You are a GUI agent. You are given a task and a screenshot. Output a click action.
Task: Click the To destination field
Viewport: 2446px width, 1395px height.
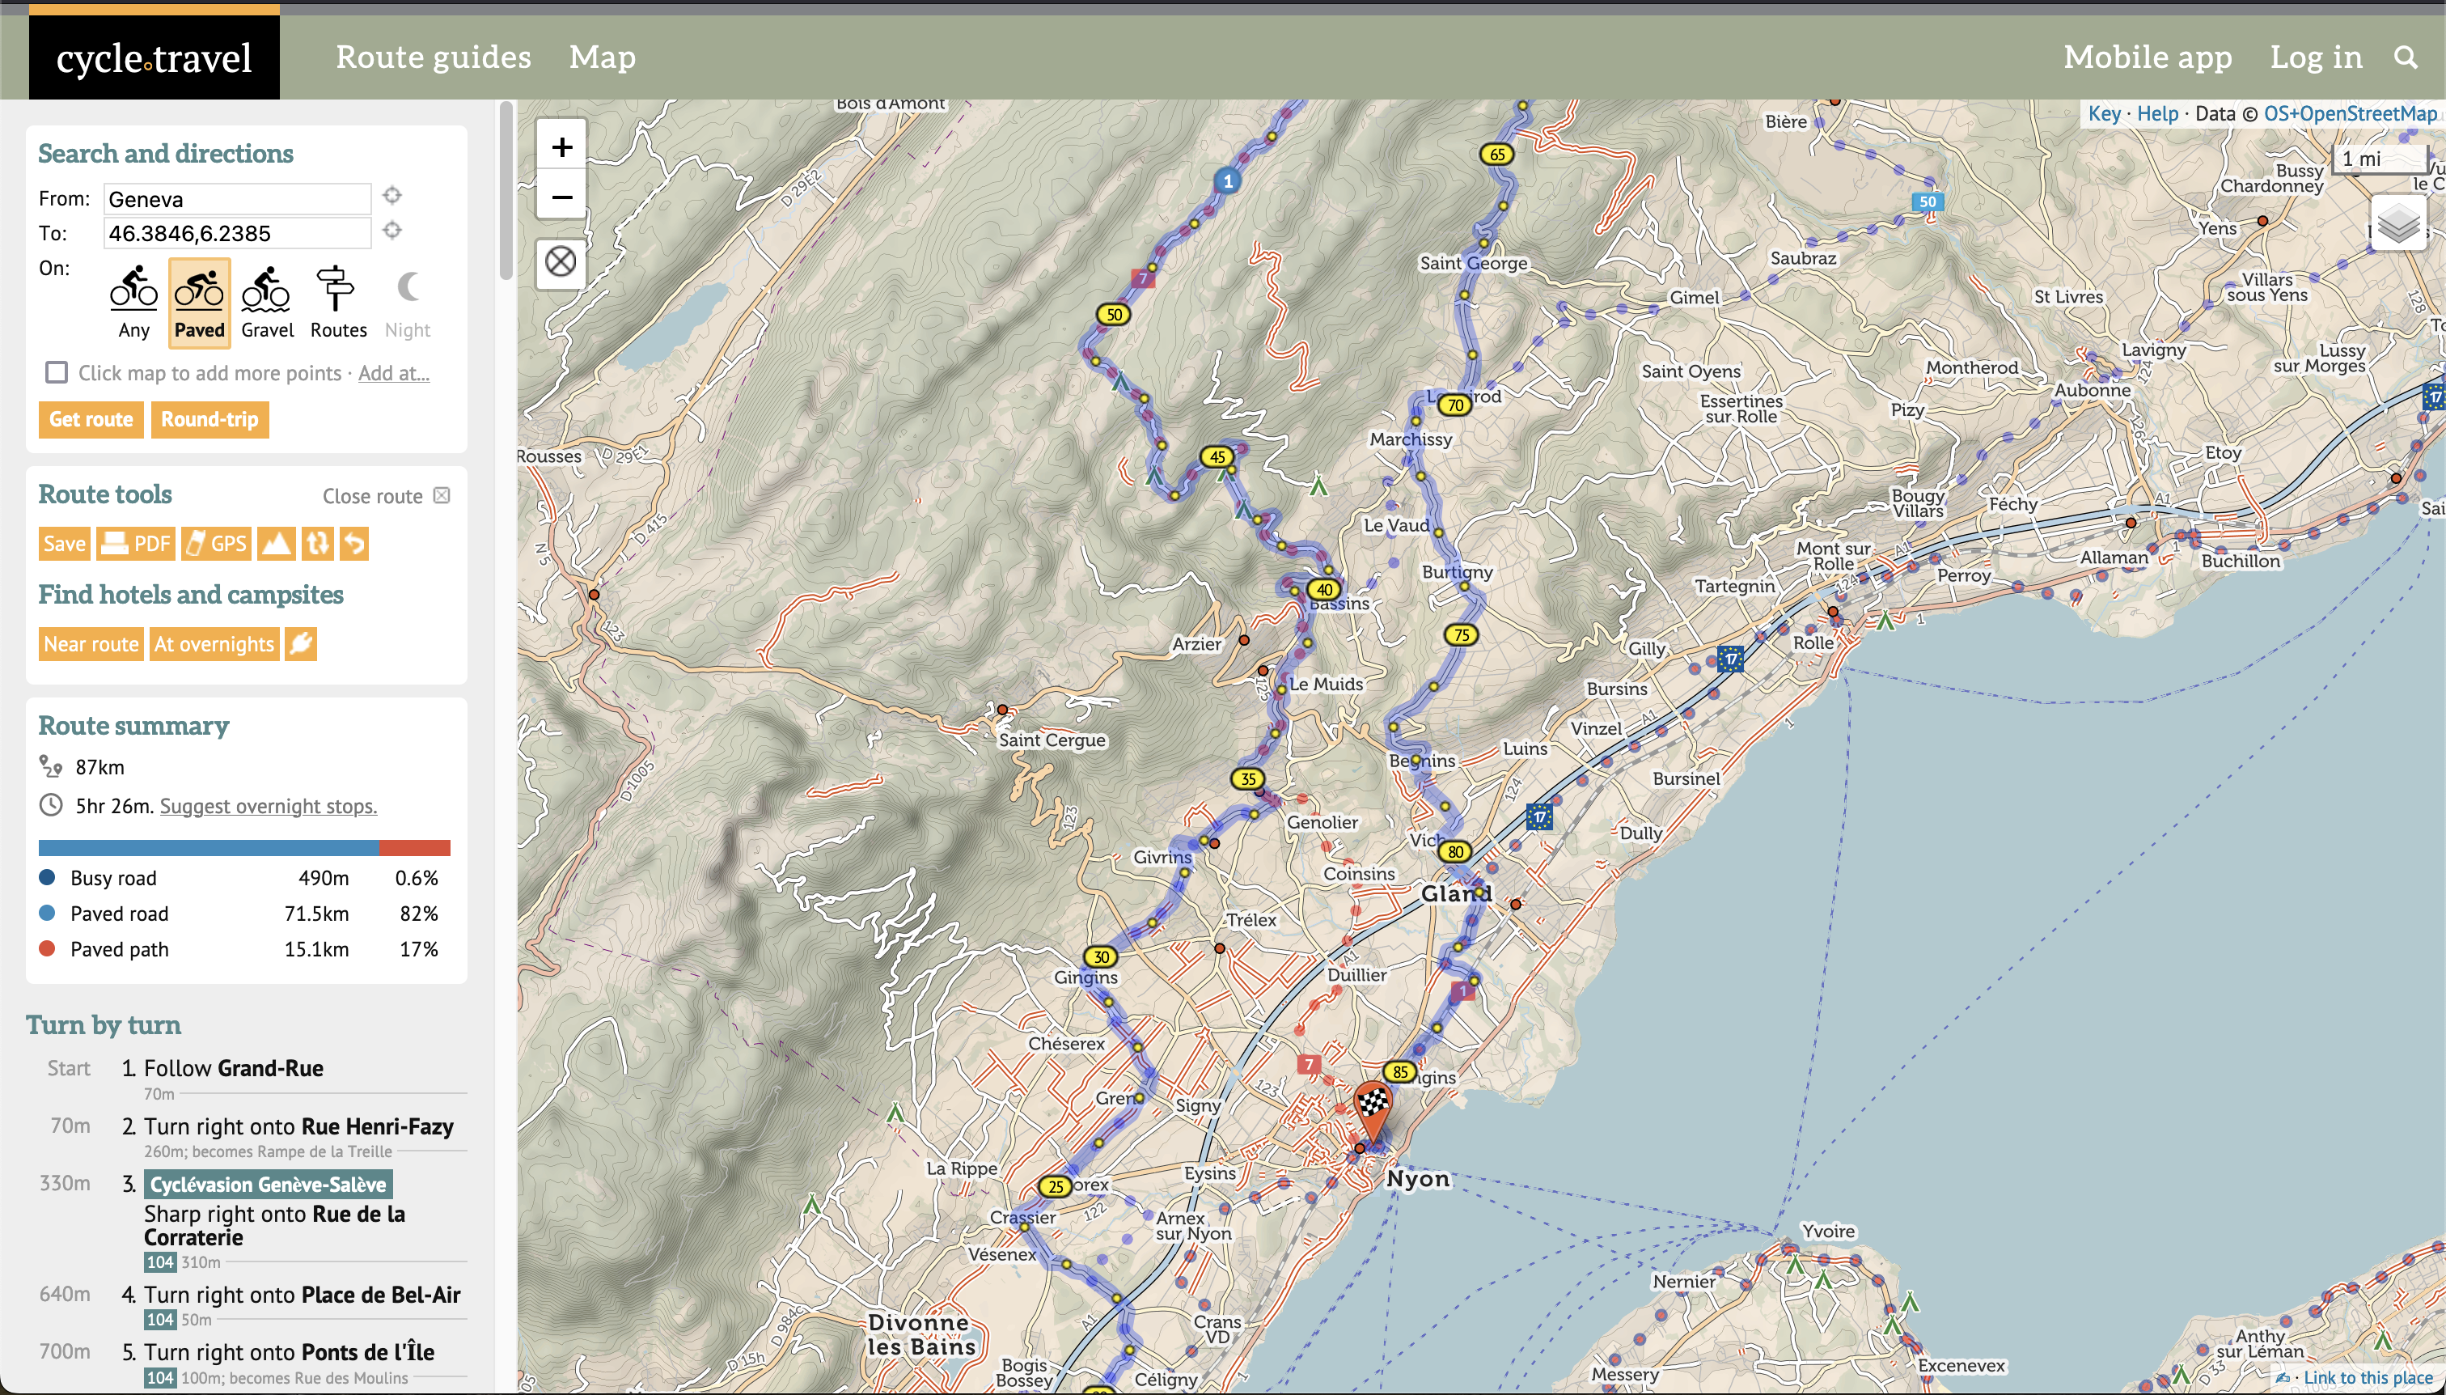tap(236, 233)
